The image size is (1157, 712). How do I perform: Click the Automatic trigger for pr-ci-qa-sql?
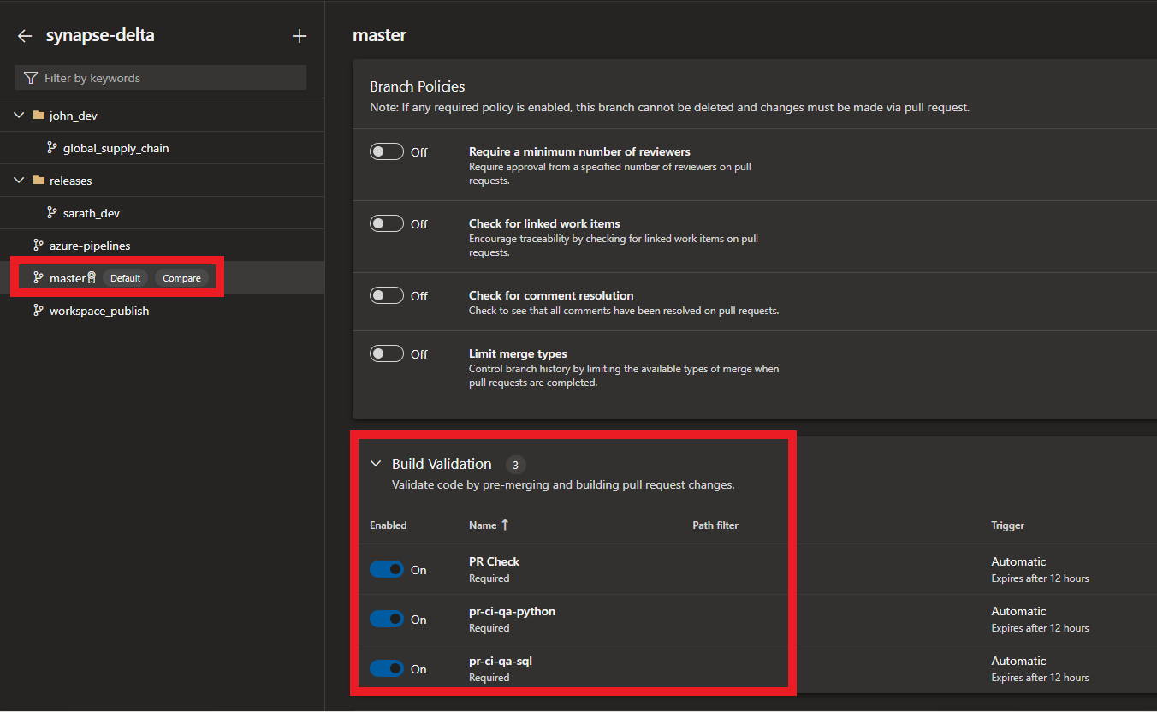(x=1018, y=661)
